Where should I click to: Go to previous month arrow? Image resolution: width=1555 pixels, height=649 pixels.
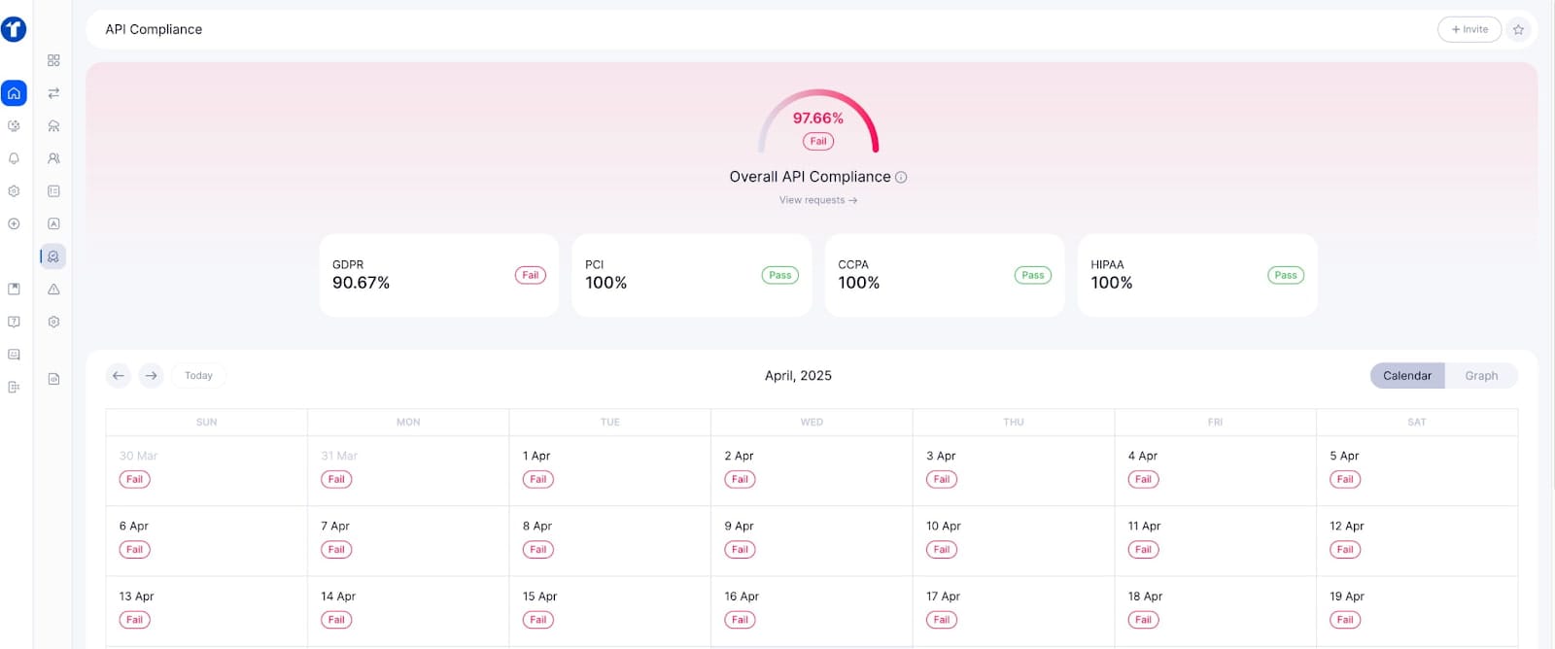[x=119, y=375]
